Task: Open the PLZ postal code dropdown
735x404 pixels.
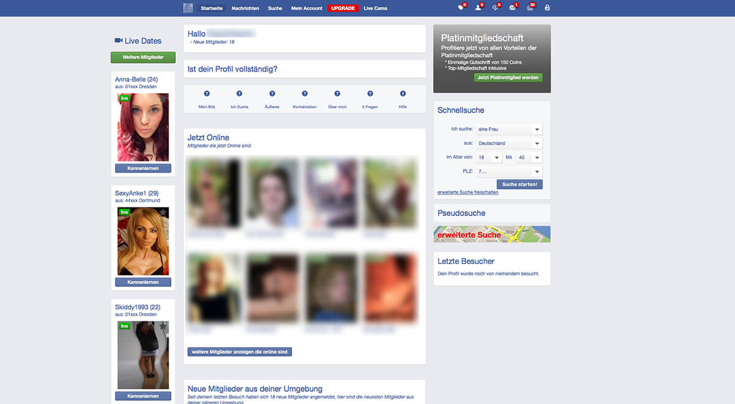Action: [x=510, y=172]
